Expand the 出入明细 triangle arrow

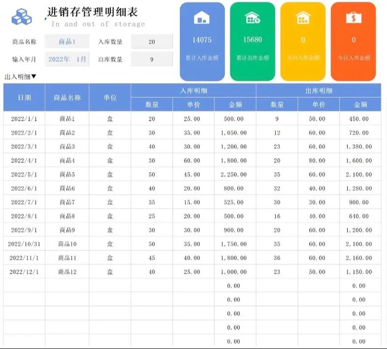[x=34, y=76]
